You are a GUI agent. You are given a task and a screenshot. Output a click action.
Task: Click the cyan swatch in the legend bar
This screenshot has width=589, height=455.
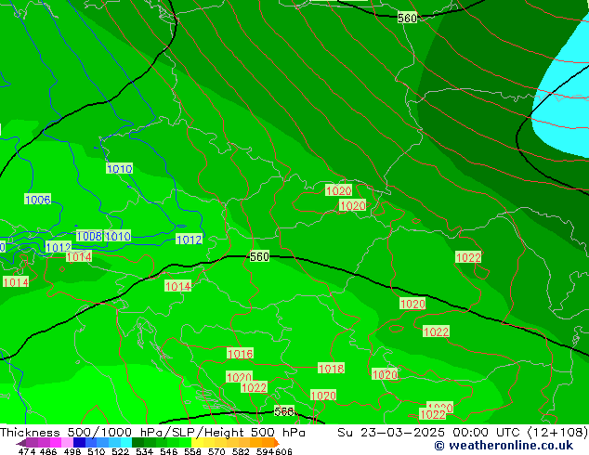coord(126,442)
